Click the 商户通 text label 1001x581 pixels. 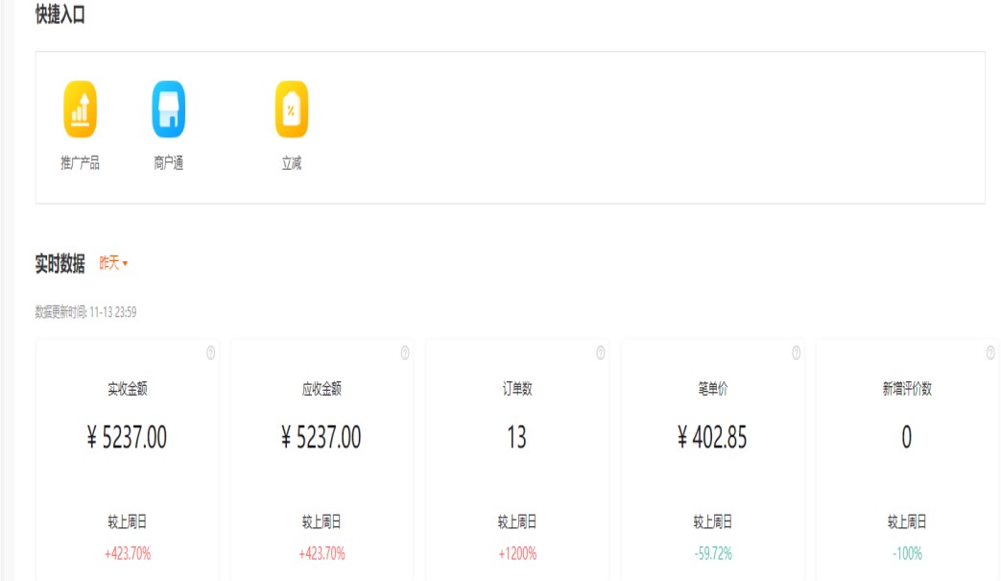(168, 163)
